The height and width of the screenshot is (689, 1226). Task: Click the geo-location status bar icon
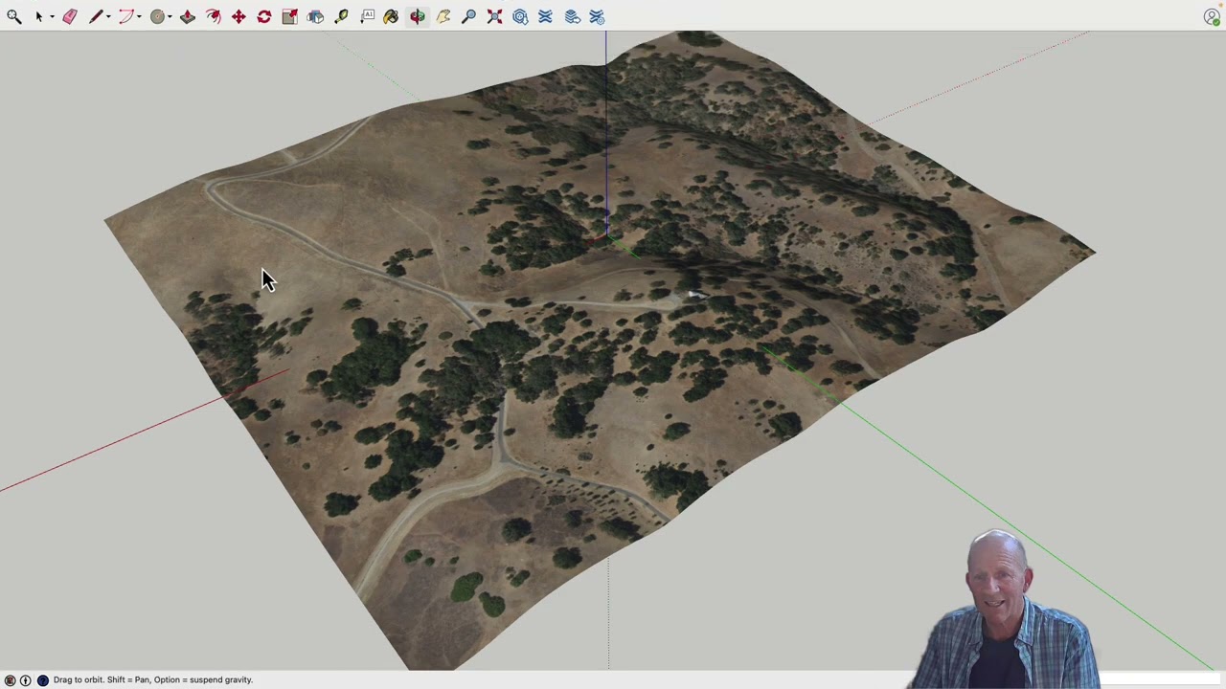click(11, 680)
